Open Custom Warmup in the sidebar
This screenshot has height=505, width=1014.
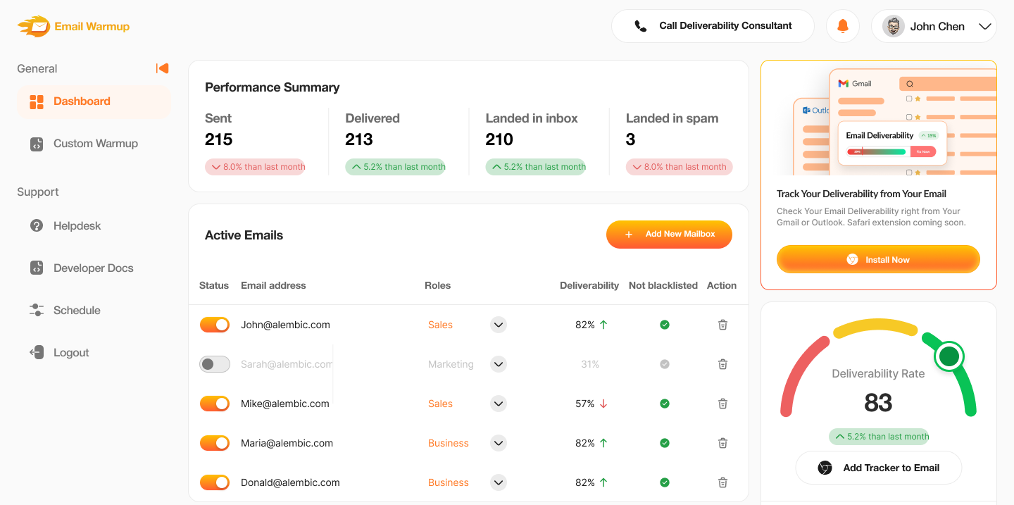point(95,144)
